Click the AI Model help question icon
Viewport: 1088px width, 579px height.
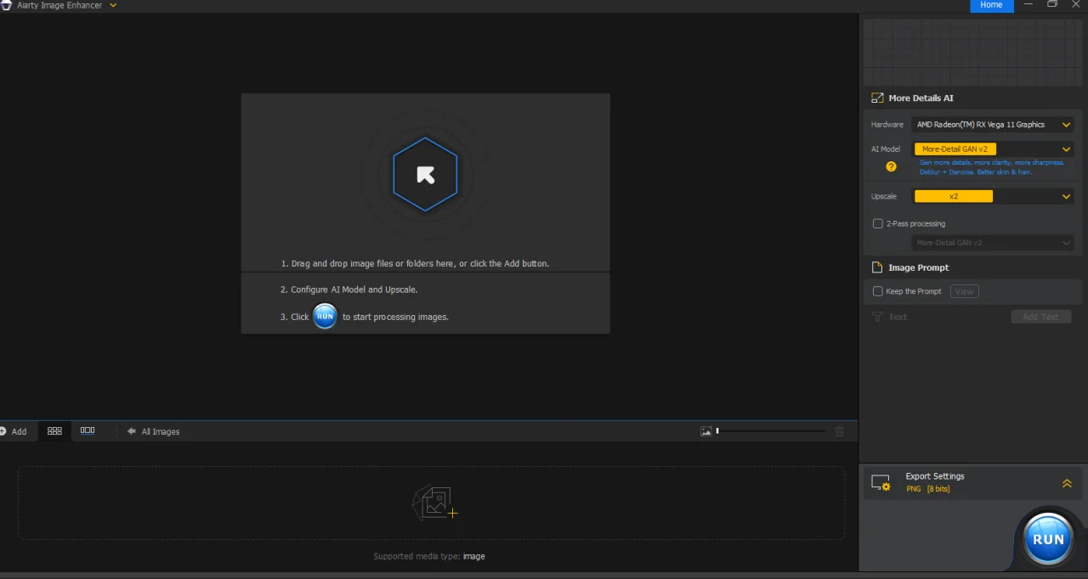click(891, 166)
